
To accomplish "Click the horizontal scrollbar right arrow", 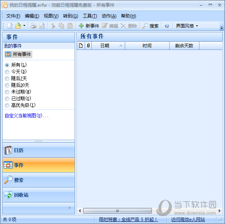I will coord(219,211).
